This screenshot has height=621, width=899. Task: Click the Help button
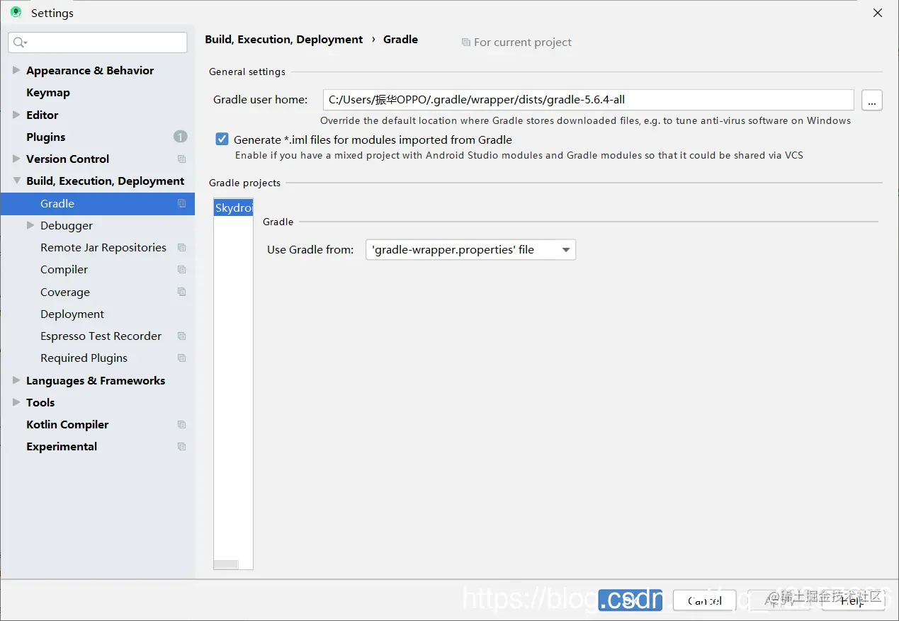852,600
